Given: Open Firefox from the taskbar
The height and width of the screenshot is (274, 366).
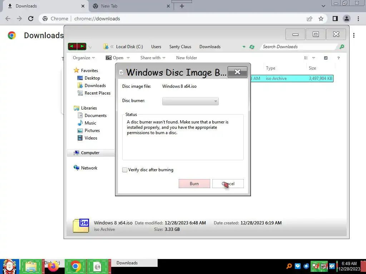Looking at the screenshot, I should point(53,267).
